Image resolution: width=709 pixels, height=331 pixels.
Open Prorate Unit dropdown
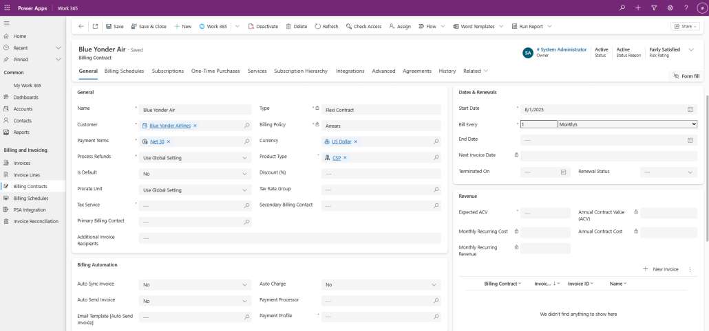[x=195, y=190]
